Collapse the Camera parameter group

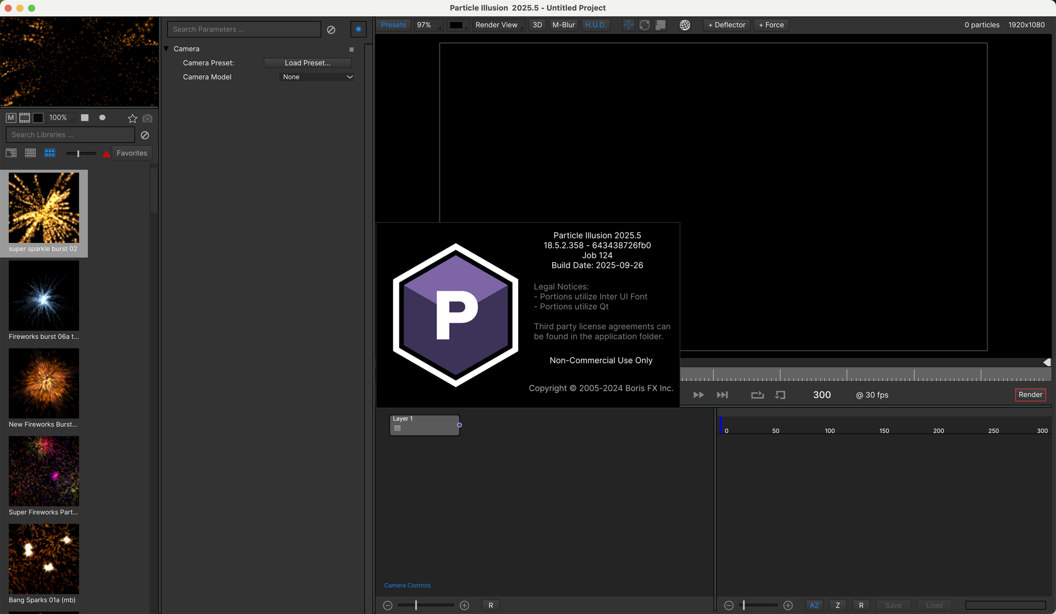(166, 49)
